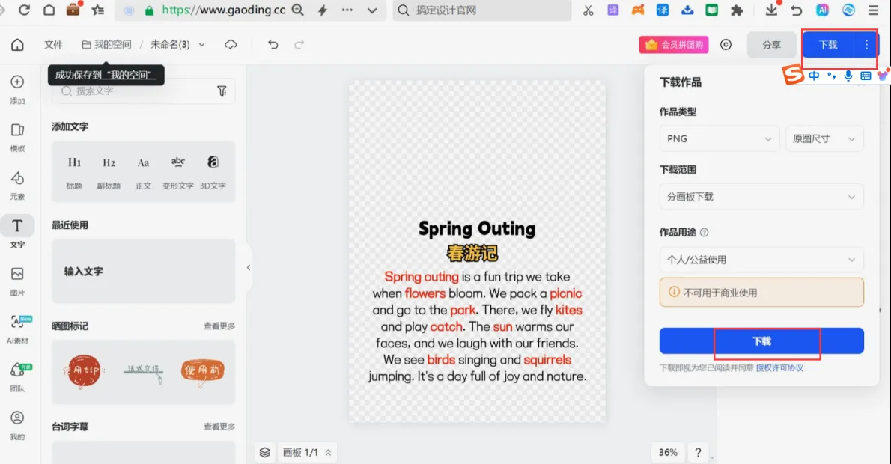This screenshot has width=891, height=464.
Task: Select the red 使用tip marker sticker
Action: [x=84, y=371]
